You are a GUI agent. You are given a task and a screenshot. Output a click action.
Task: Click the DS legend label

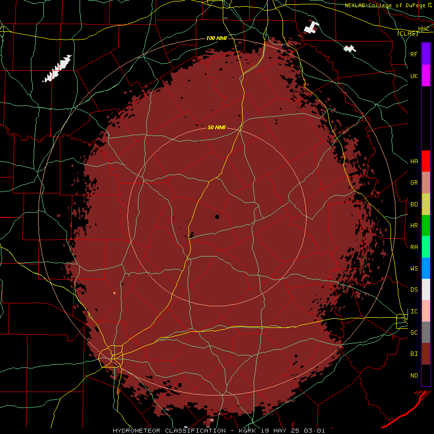pos(414,290)
